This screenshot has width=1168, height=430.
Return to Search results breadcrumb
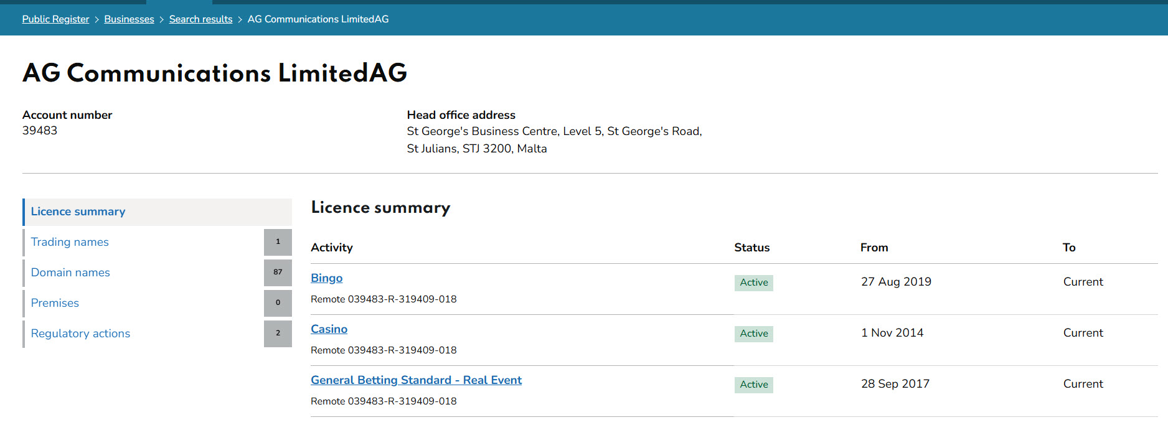[200, 19]
